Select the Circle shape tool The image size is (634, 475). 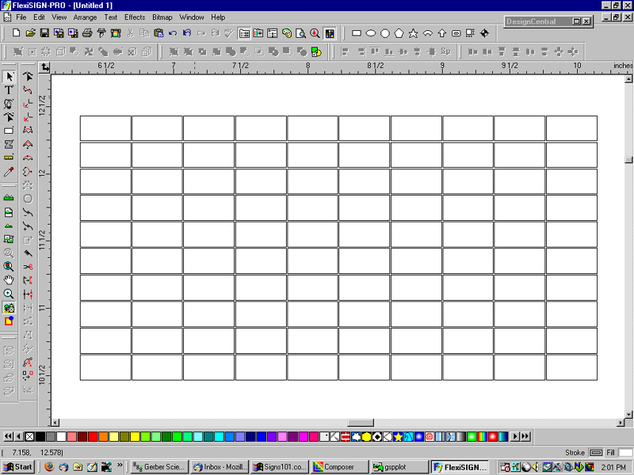point(385,33)
